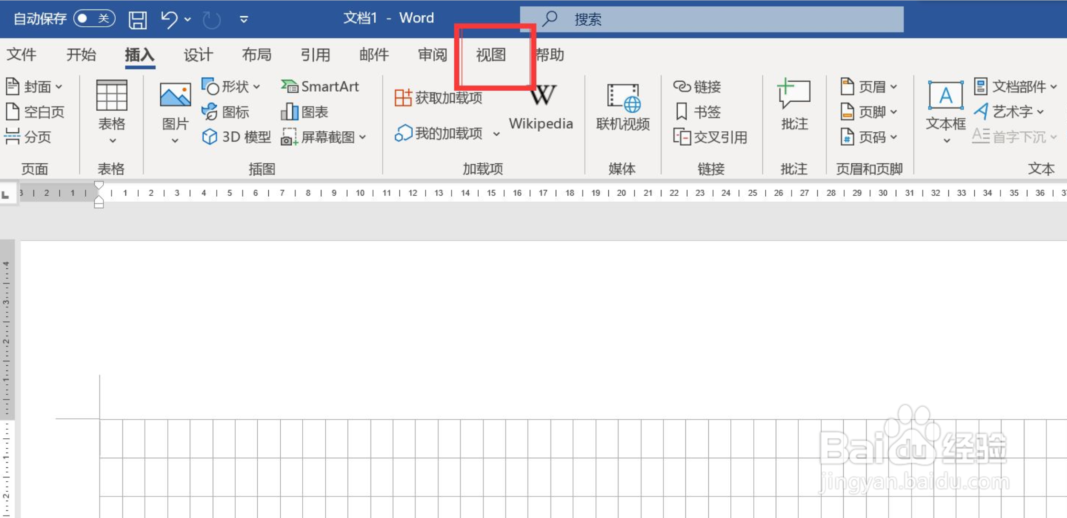Image resolution: width=1067 pixels, height=518 pixels.
Task: Toggle 自动保存 on
Action: coord(95,18)
